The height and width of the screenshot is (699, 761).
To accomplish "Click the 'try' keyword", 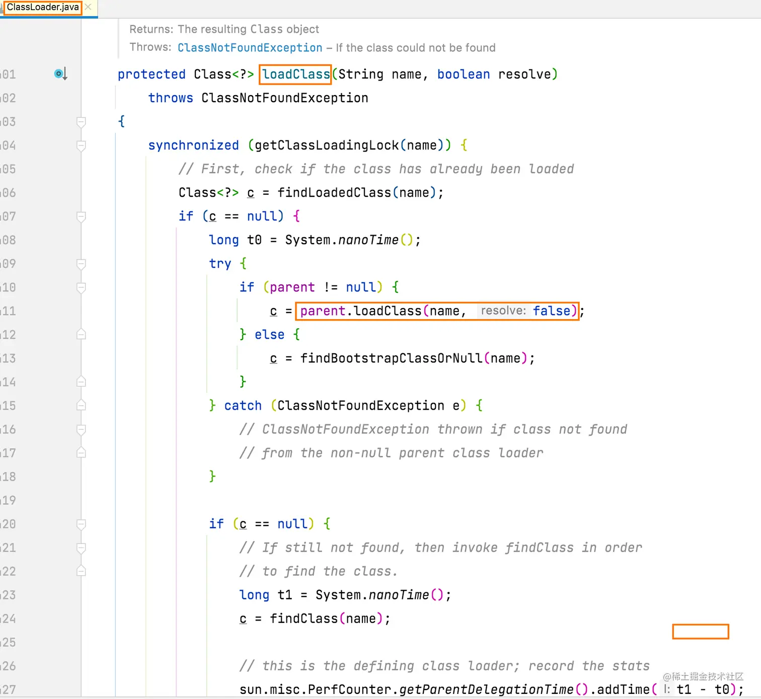I will 220,264.
